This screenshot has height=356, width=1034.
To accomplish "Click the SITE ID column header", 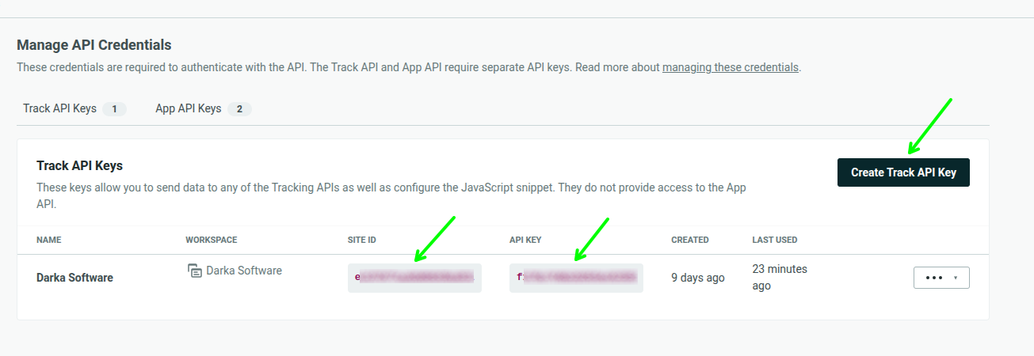I will tap(362, 240).
